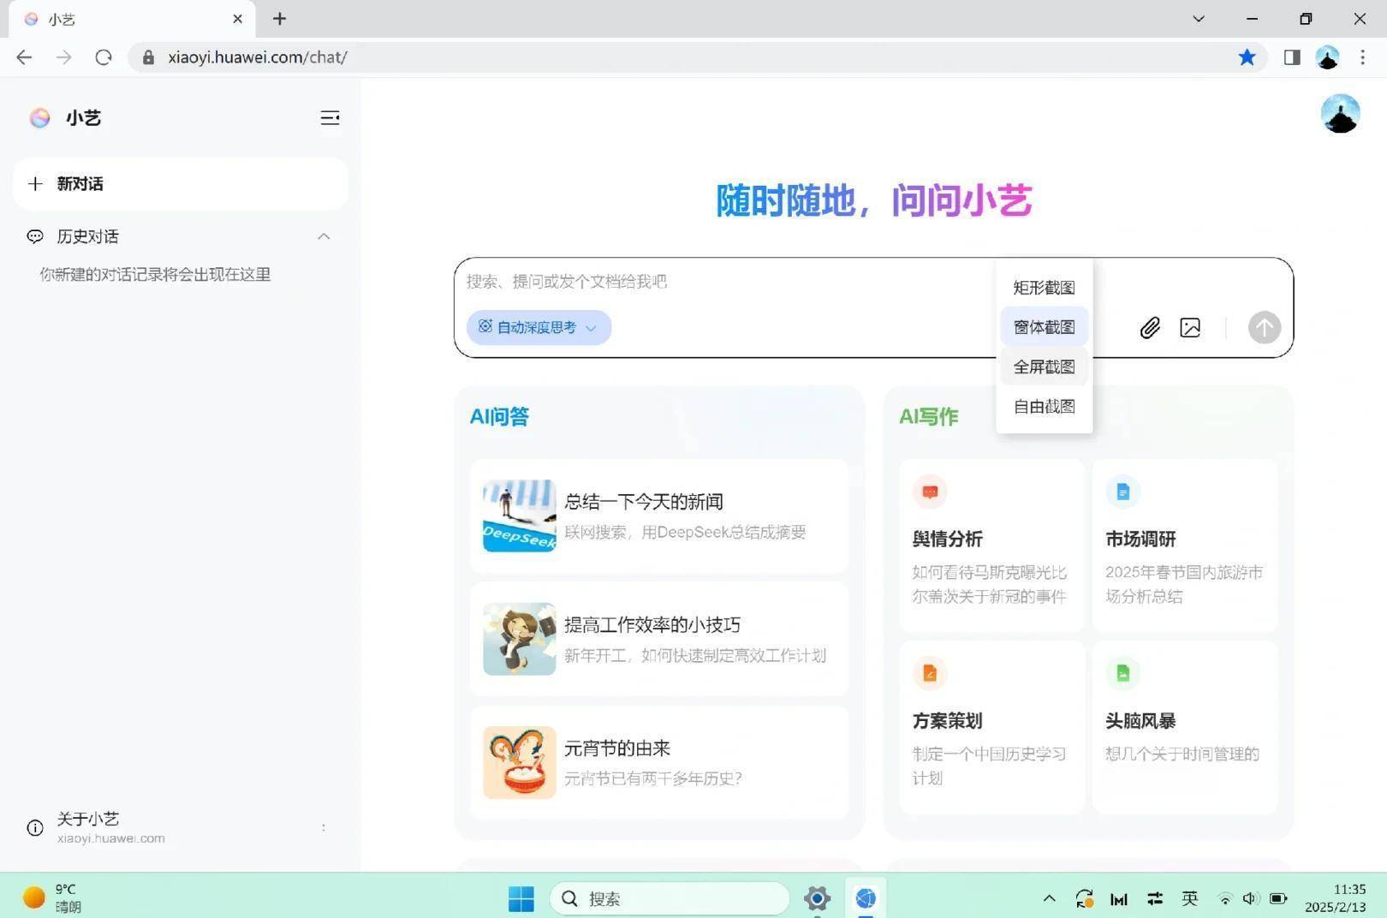Click the user avatar in top right

coord(1341,113)
